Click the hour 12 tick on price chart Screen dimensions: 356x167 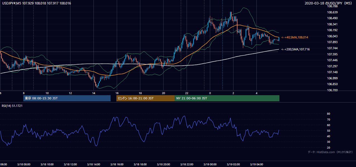[70, 93]
